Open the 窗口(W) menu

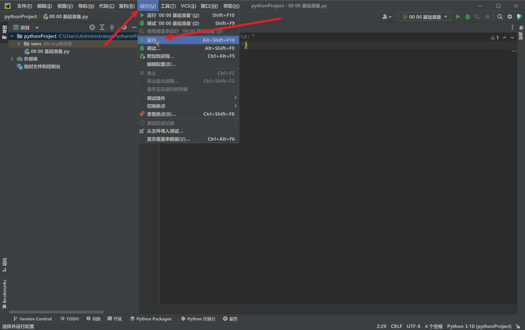(x=209, y=6)
